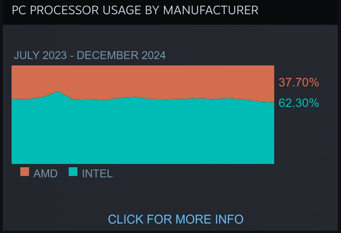Select the INTEL legend label
Image resolution: width=341 pixels, height=233 pixels.
(x=97, y=173)
